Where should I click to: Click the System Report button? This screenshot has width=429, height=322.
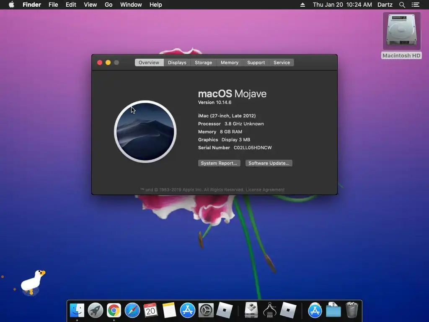[x=219, y=163]
